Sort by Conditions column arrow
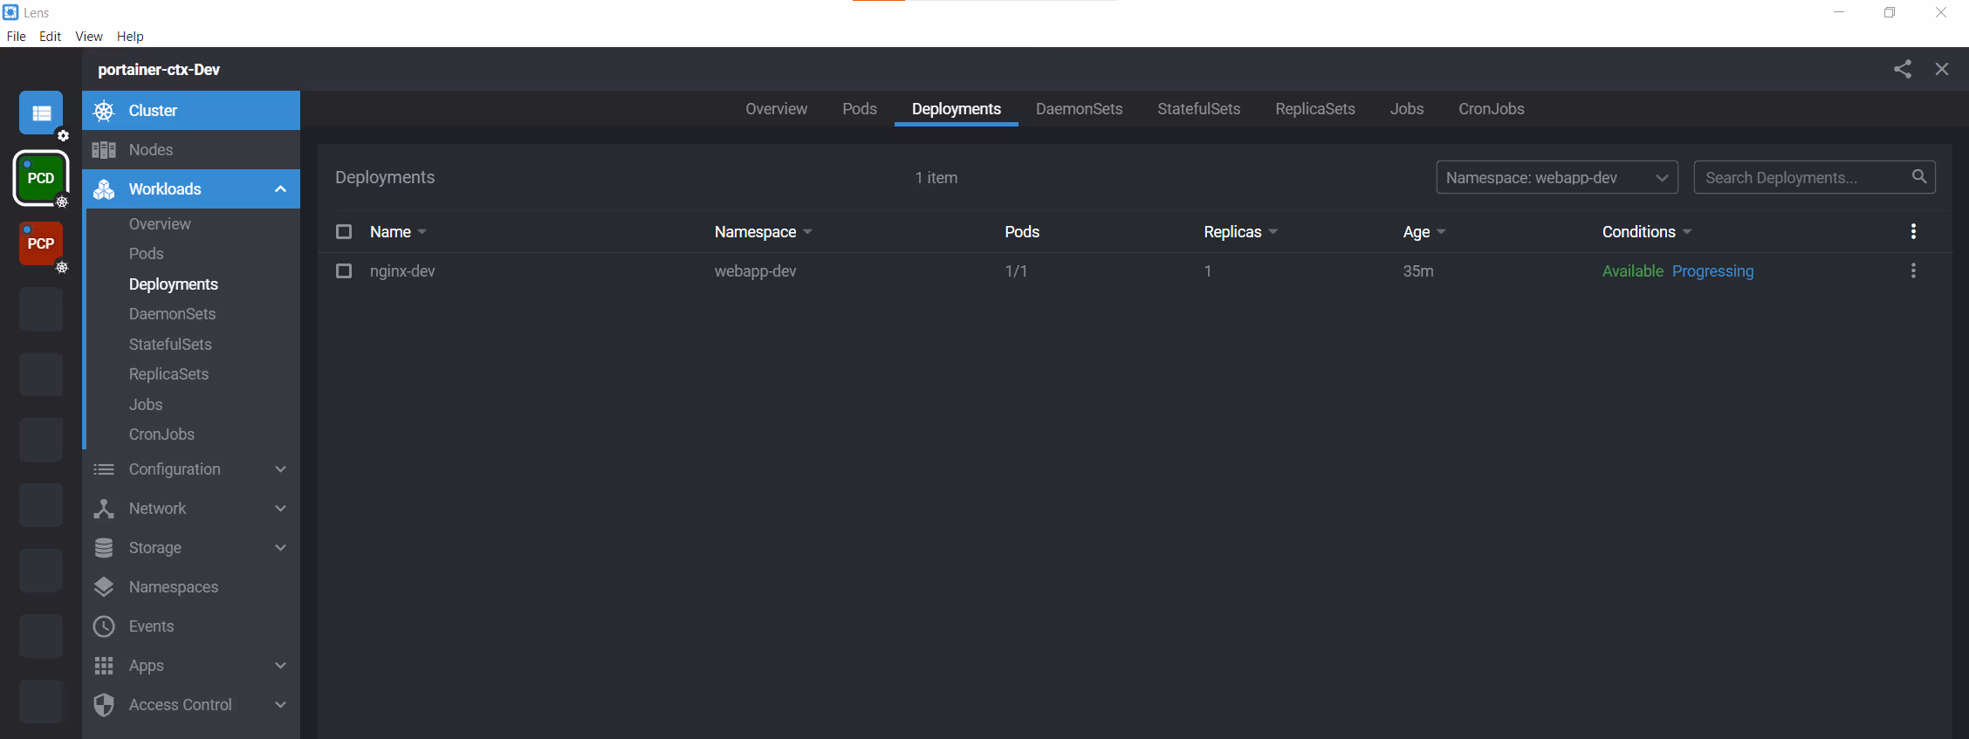Screen dimensions: 1969x739 coord(1687,232)
